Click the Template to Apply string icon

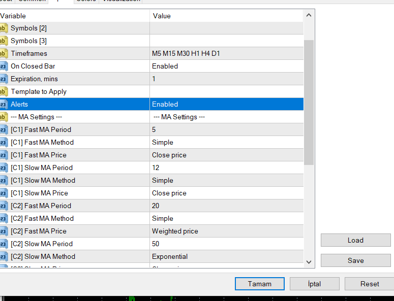pos(4,91)
